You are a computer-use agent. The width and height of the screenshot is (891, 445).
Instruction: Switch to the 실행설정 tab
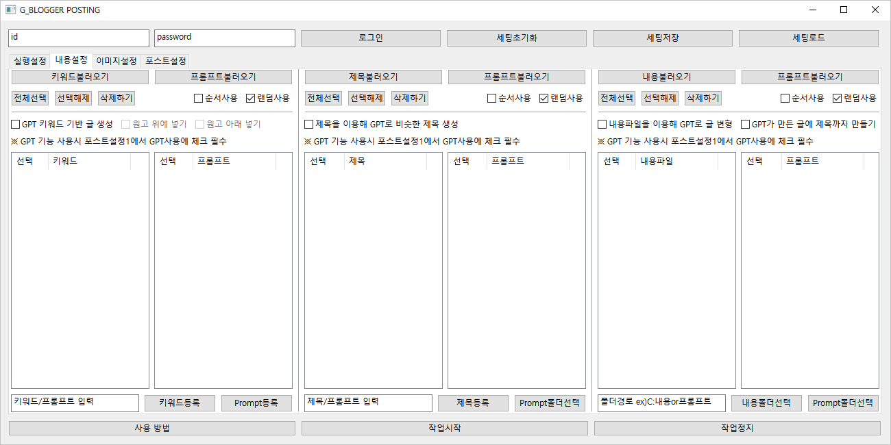coord(29,61)
